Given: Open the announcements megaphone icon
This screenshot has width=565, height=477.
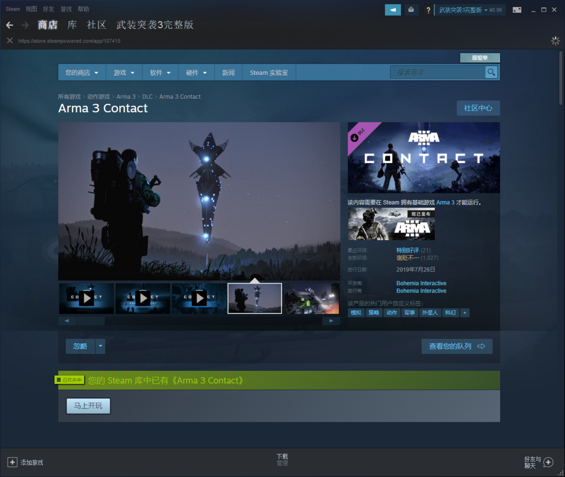Looking at the screenshot, I should coord(392,10).
